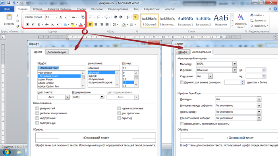
Task: Toggle bold formatting in ribbon
Action: coord(27,24)
